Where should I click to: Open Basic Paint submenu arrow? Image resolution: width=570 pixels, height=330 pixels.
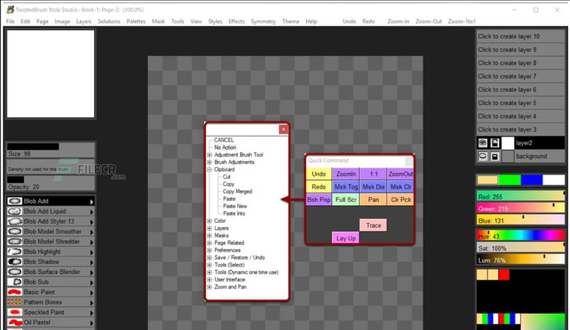coord(91,292)
